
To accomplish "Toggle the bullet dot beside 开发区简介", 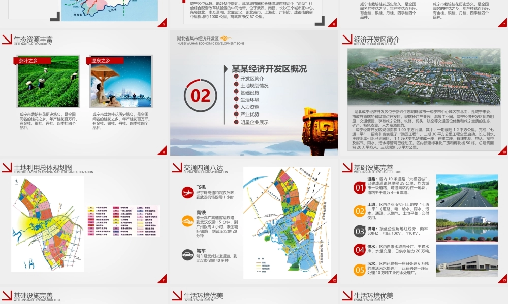I will [x=236, y=78].
